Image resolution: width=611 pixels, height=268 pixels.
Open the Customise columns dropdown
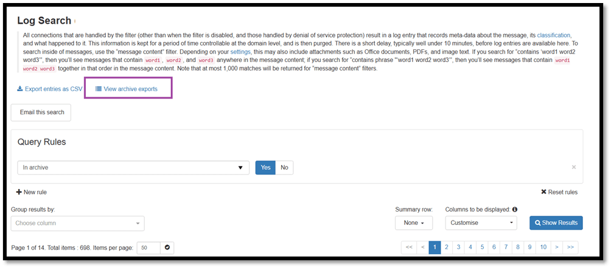tap(481, 223)
